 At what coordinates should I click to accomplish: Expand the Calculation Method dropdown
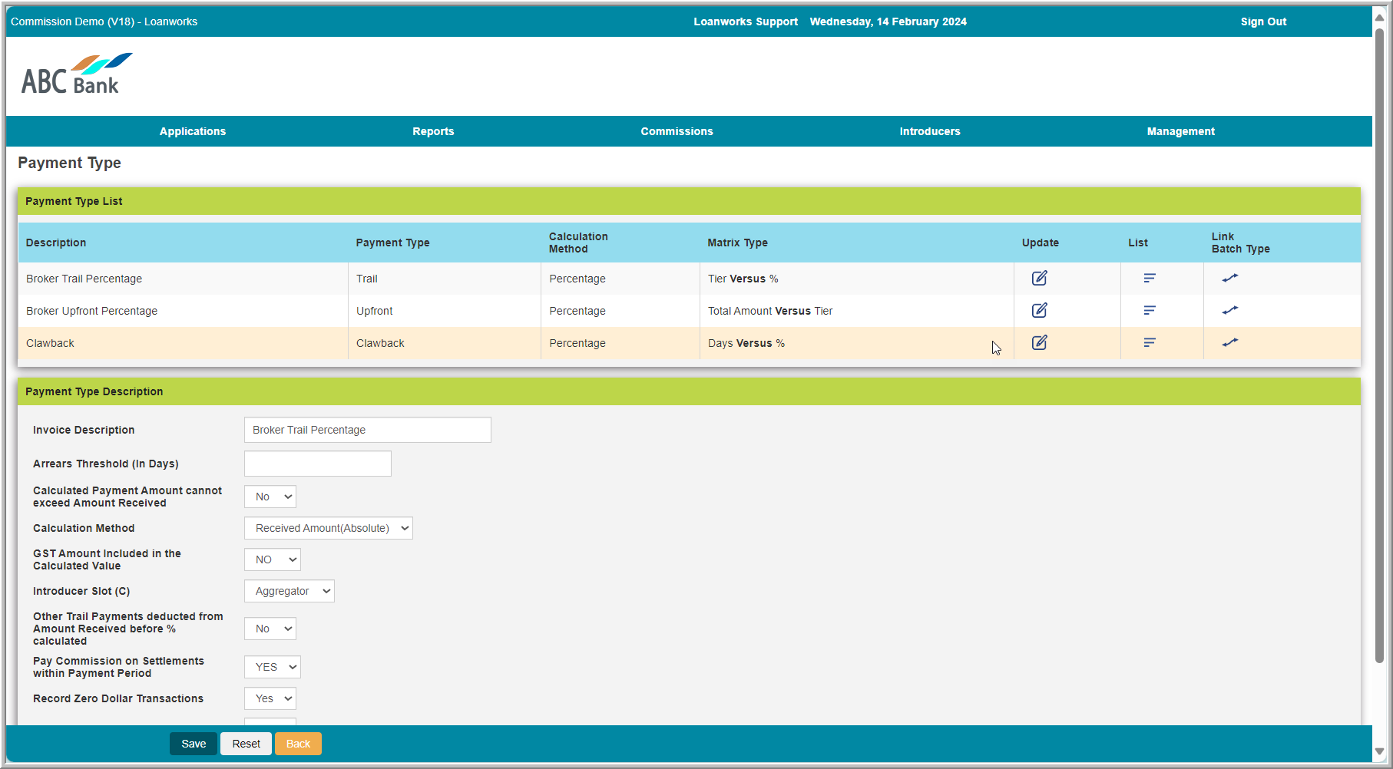pyautogui.click(x=328, y=528)
